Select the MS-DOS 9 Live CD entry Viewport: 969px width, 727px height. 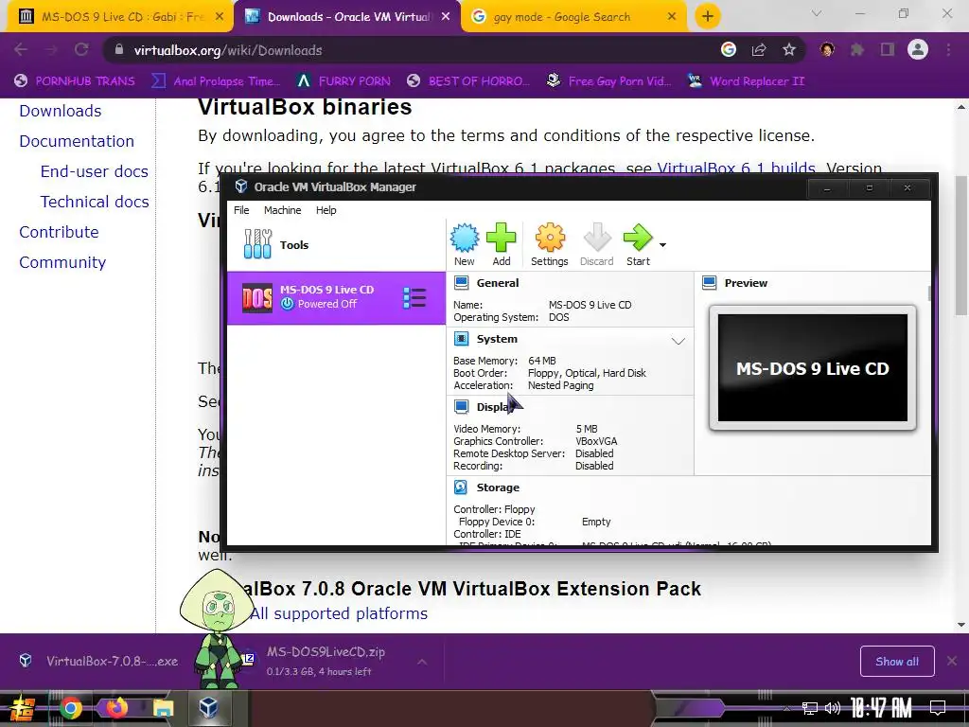336,297
